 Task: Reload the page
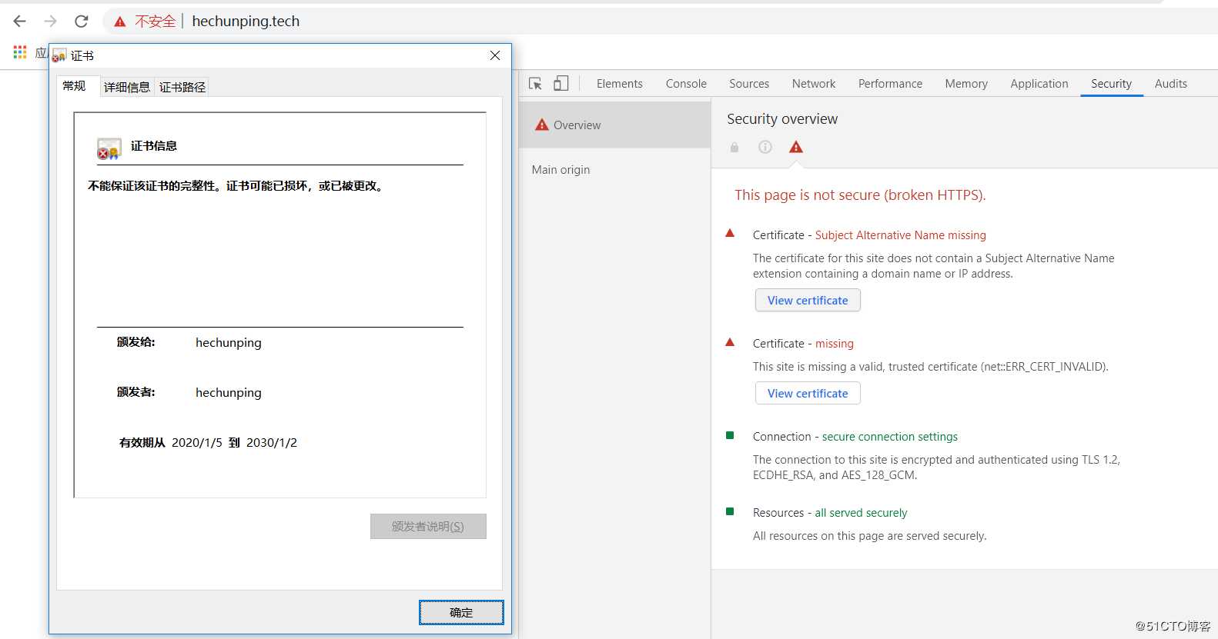click(81, 21)
